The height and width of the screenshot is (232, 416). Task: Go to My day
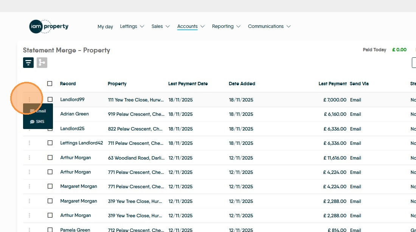(105, 26)
